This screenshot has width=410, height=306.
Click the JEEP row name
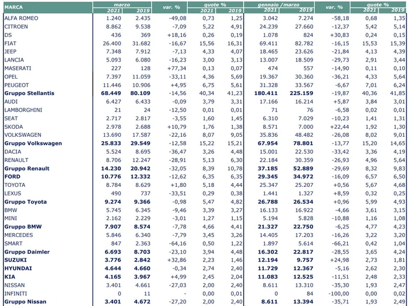click(10, 51)
